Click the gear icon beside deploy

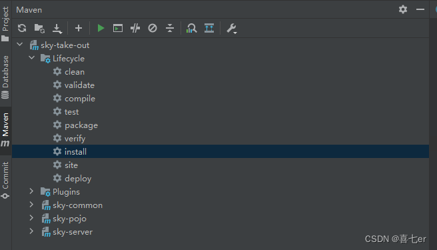pyautogui.click(x=57, y=178)
